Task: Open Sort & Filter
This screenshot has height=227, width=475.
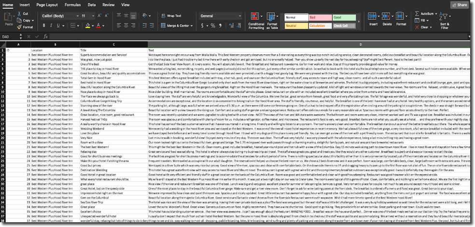Action: 445,21
